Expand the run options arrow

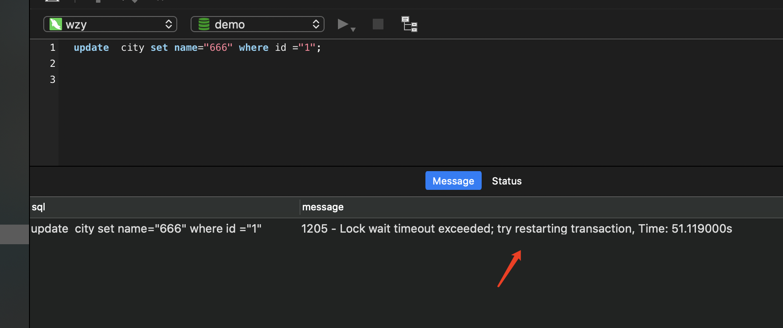(353, 29)
